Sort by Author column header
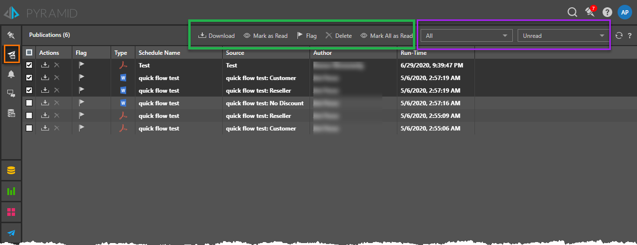 pyautogui.click(x=323, y=53)
